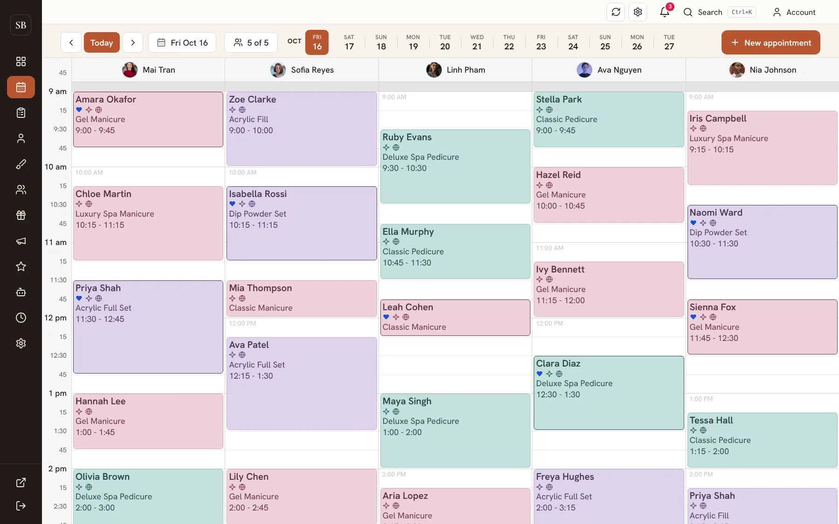Open Hannah Lee Gel Manicure appointment
This screenshot has width=839, height=524.
[148, 421]
